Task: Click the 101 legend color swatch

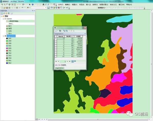Action: pos(7,38)
